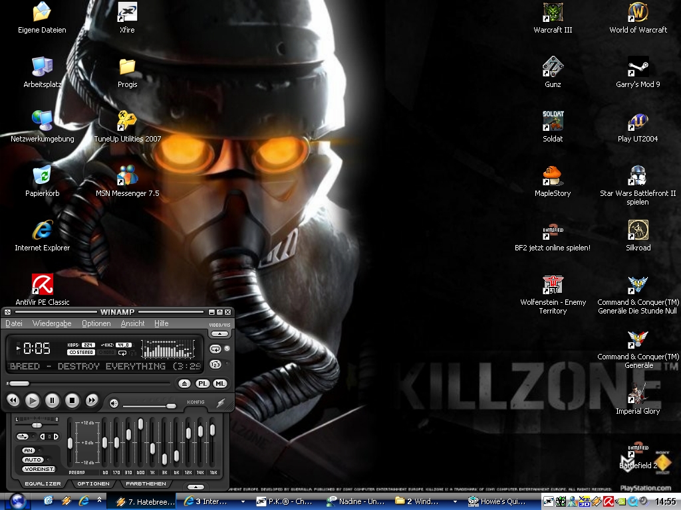This screenshot has height=510, width=681.
Task: Pause the current song
Action: [x=52, y=400]
